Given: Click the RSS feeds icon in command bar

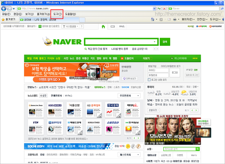Looking at the screenshot, I should pyautogui.click(x=161, y=19).
